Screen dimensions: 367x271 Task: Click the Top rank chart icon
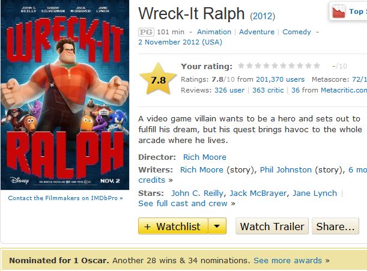(x=338, y=11)
